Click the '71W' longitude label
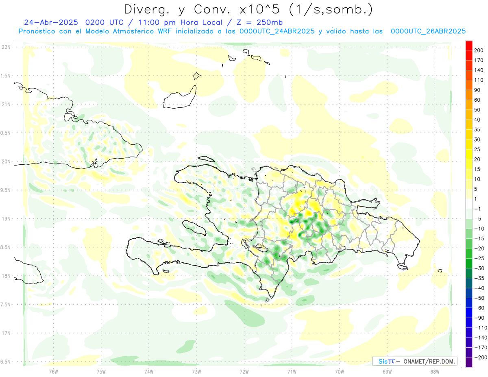The width and height of the screenshot is (488, 377). (292, 372)
